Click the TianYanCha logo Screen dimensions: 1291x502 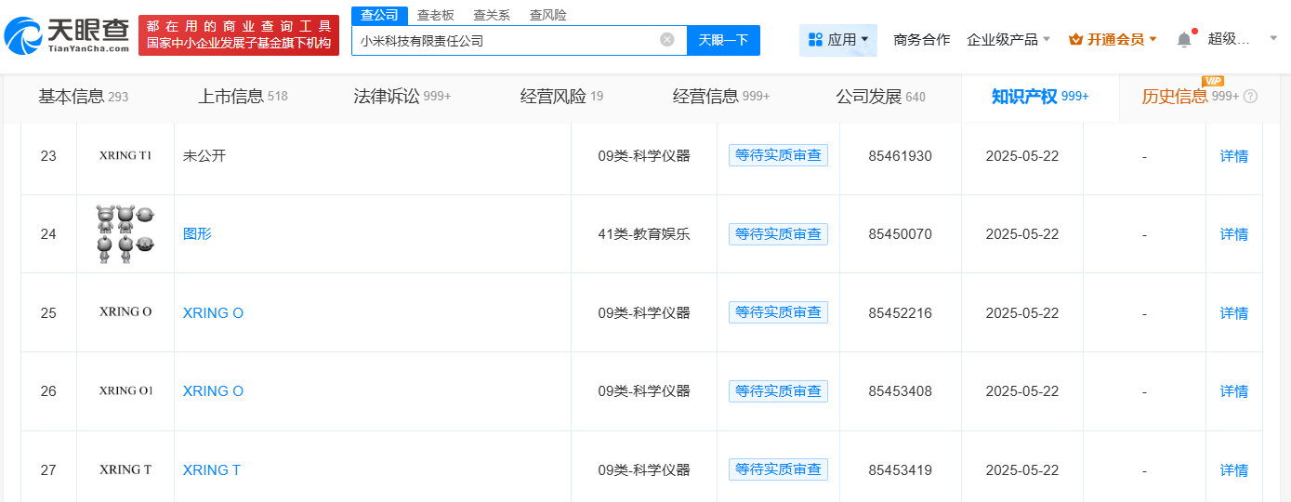pos(67,37)
